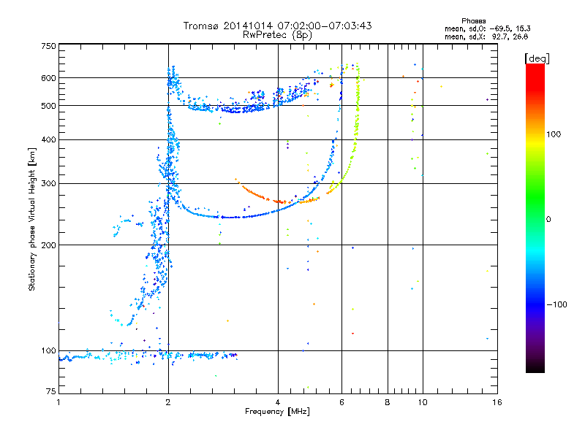This screenshot has height=438, width=585.
Task: Click the Frequency [MHz] axis label
Action: click(277, 412)
